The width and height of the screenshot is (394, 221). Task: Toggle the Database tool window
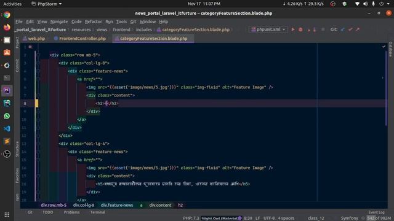[x=390, y=49]
